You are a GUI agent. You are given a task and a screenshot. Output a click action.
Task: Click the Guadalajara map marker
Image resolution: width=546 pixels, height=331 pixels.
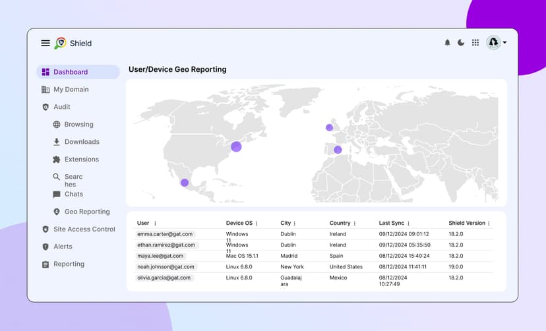185,183
